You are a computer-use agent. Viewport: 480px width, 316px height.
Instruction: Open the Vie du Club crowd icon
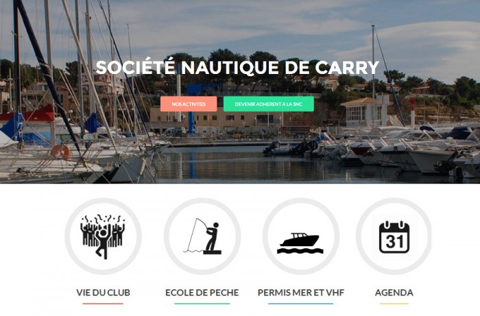103,236
